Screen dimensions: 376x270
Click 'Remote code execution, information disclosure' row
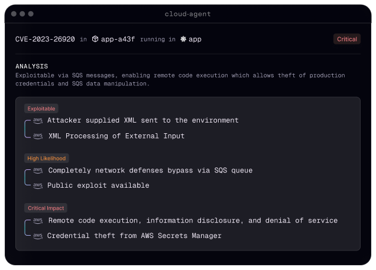193,220
